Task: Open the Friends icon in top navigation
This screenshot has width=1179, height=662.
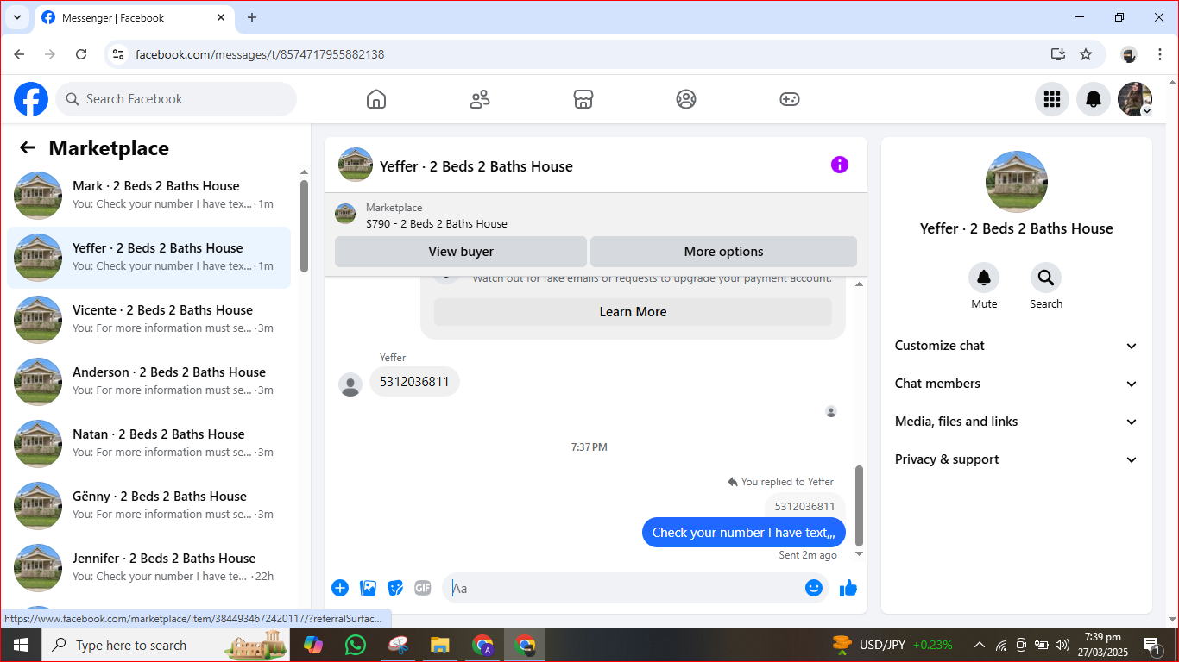Action: point(480,99)
